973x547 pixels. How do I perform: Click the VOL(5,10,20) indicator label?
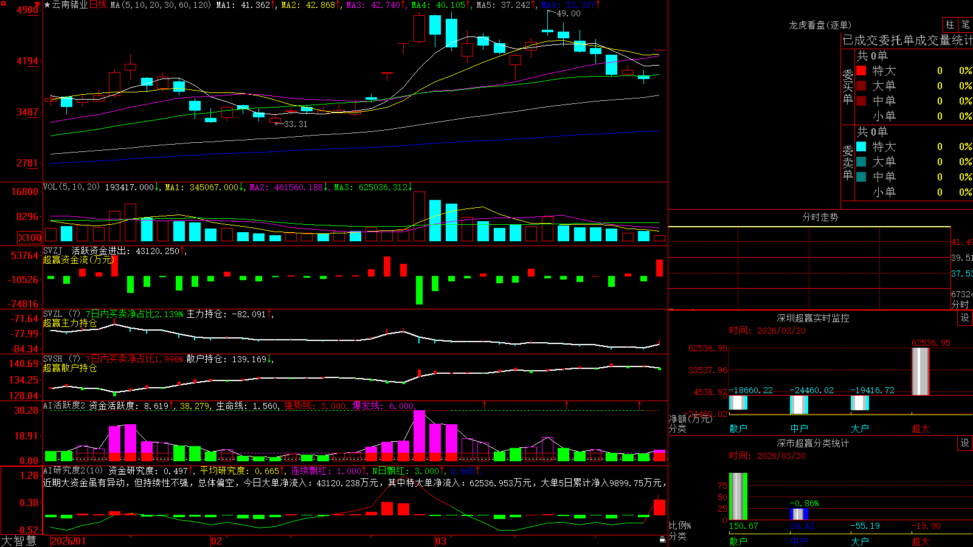coord(71,187)
